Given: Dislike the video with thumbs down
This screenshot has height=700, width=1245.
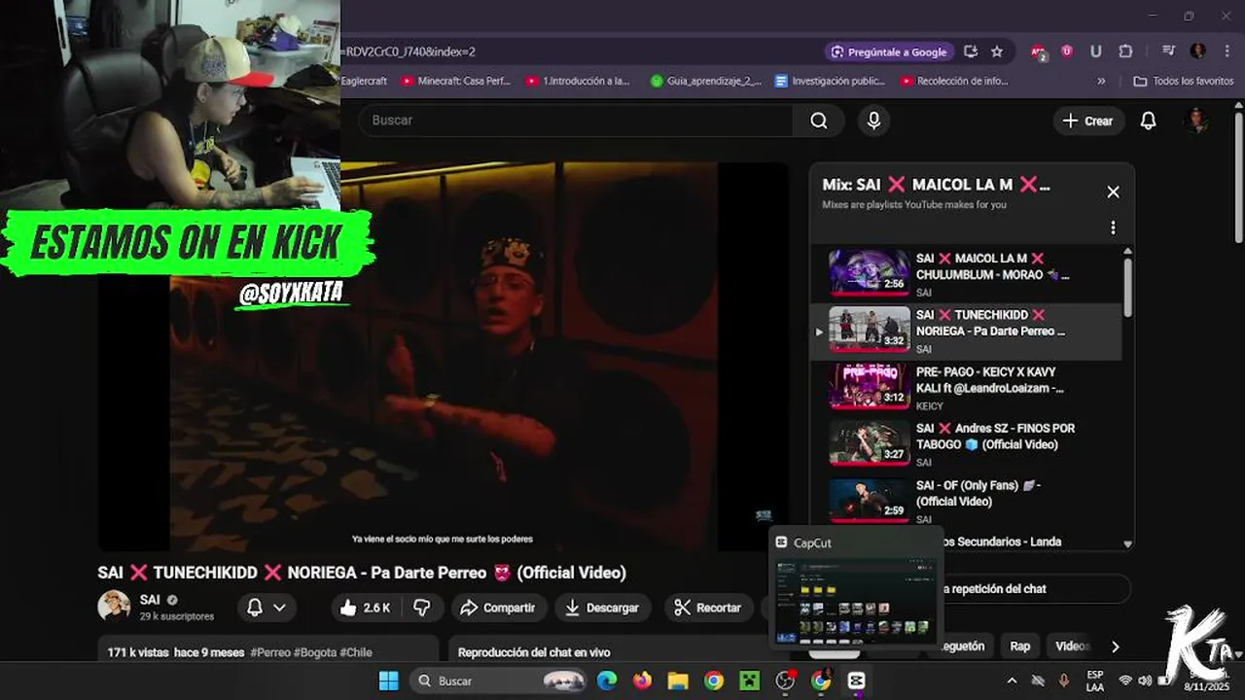Looking at the screenshot, I should pos(422,608).
